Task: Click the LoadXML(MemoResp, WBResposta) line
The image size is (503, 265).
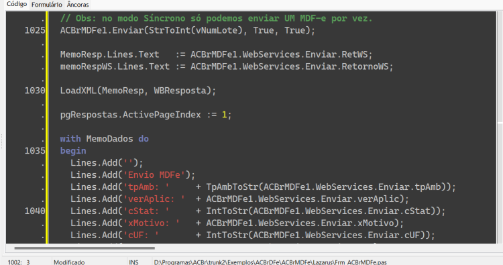Action: tap(138, 91)
